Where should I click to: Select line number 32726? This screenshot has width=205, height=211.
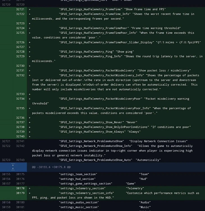[20, 42]
